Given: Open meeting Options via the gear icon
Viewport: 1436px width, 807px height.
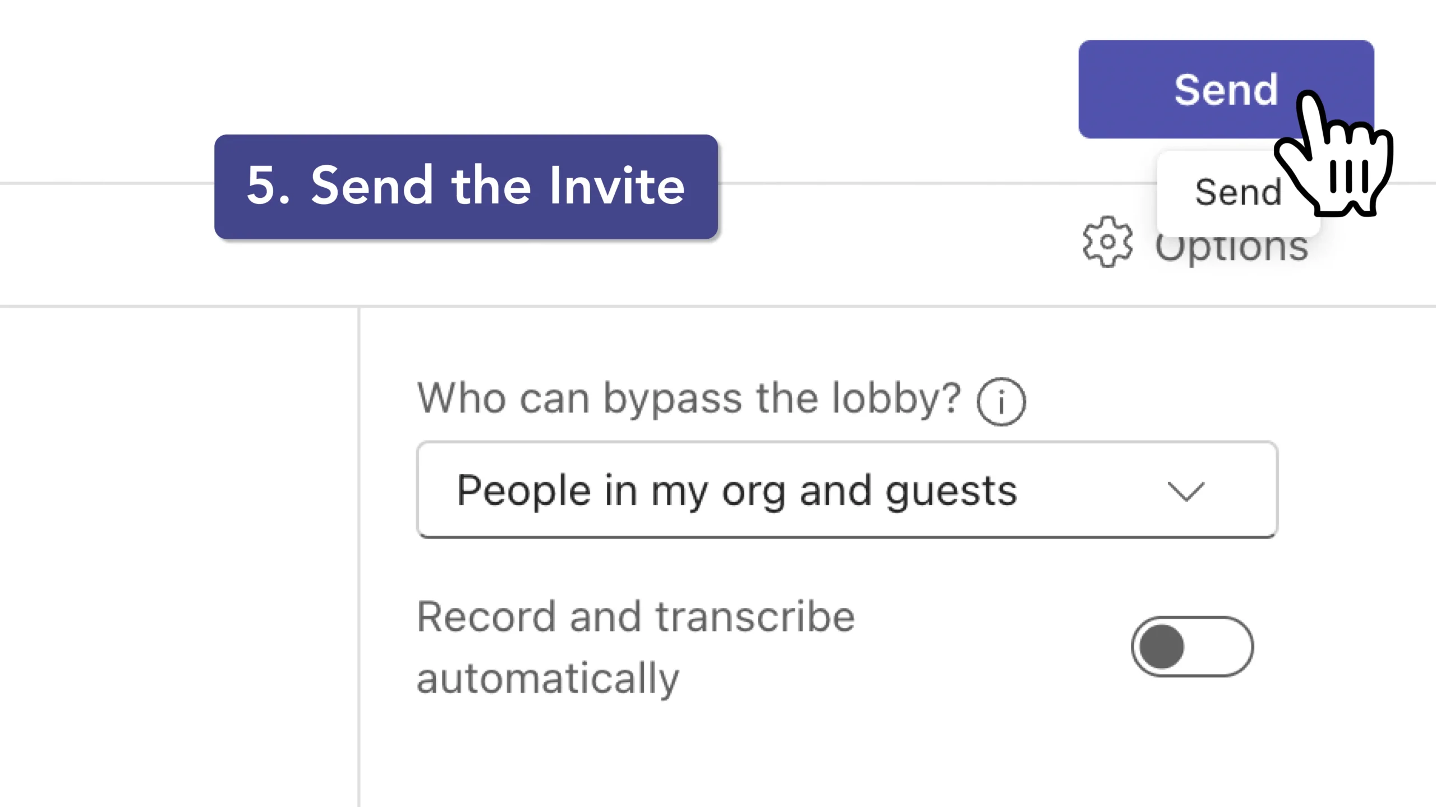Looking at the screenshot, I should click(x=1107, y=242).
